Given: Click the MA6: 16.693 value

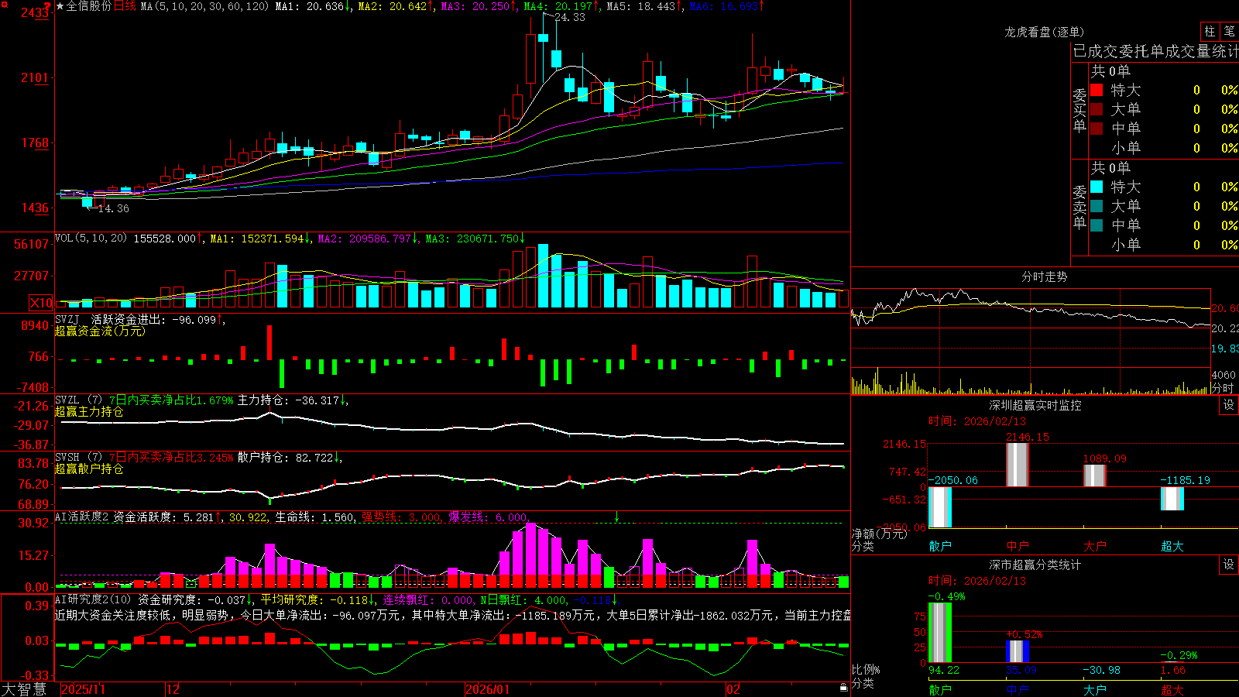Looking at the screenshot, I should click(x=726, y=6).
